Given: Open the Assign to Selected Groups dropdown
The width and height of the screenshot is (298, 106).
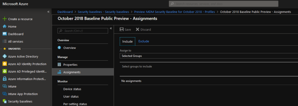Looking at the screenshot, I should (x=209, y=56).
